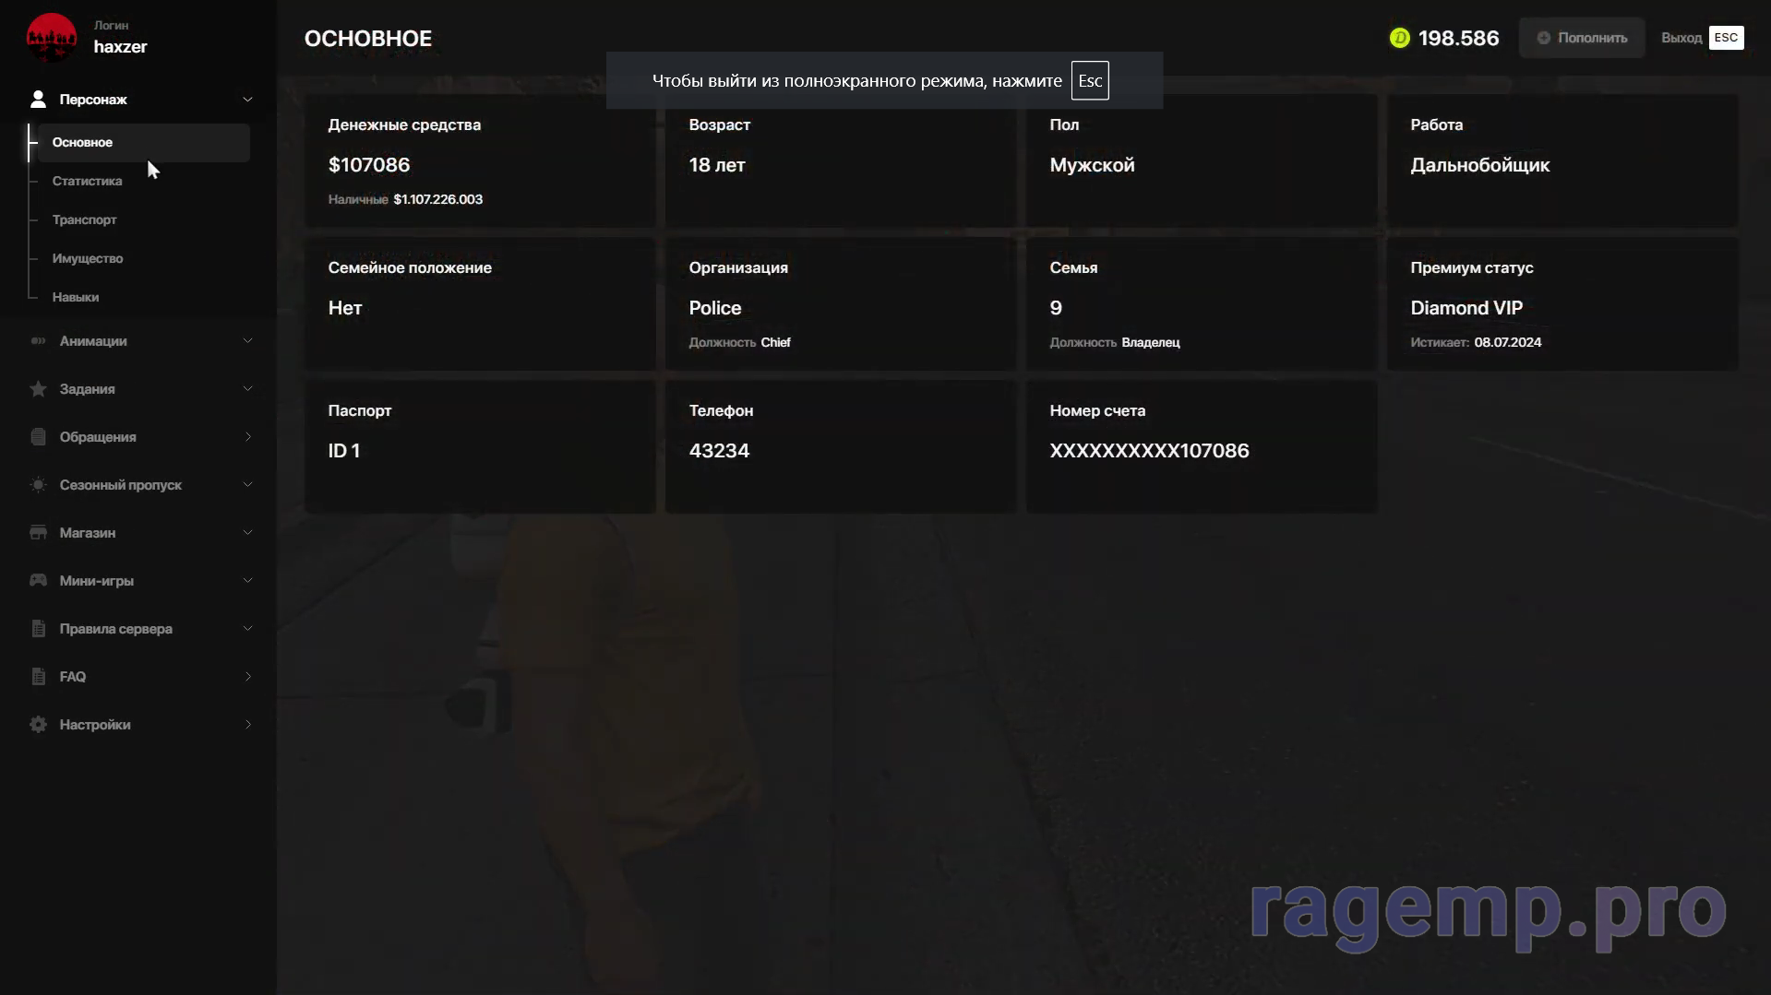This screenshot has width=1771, height=995.
Task: Click the Настройки gear icon
Action: tap(38, 725)
